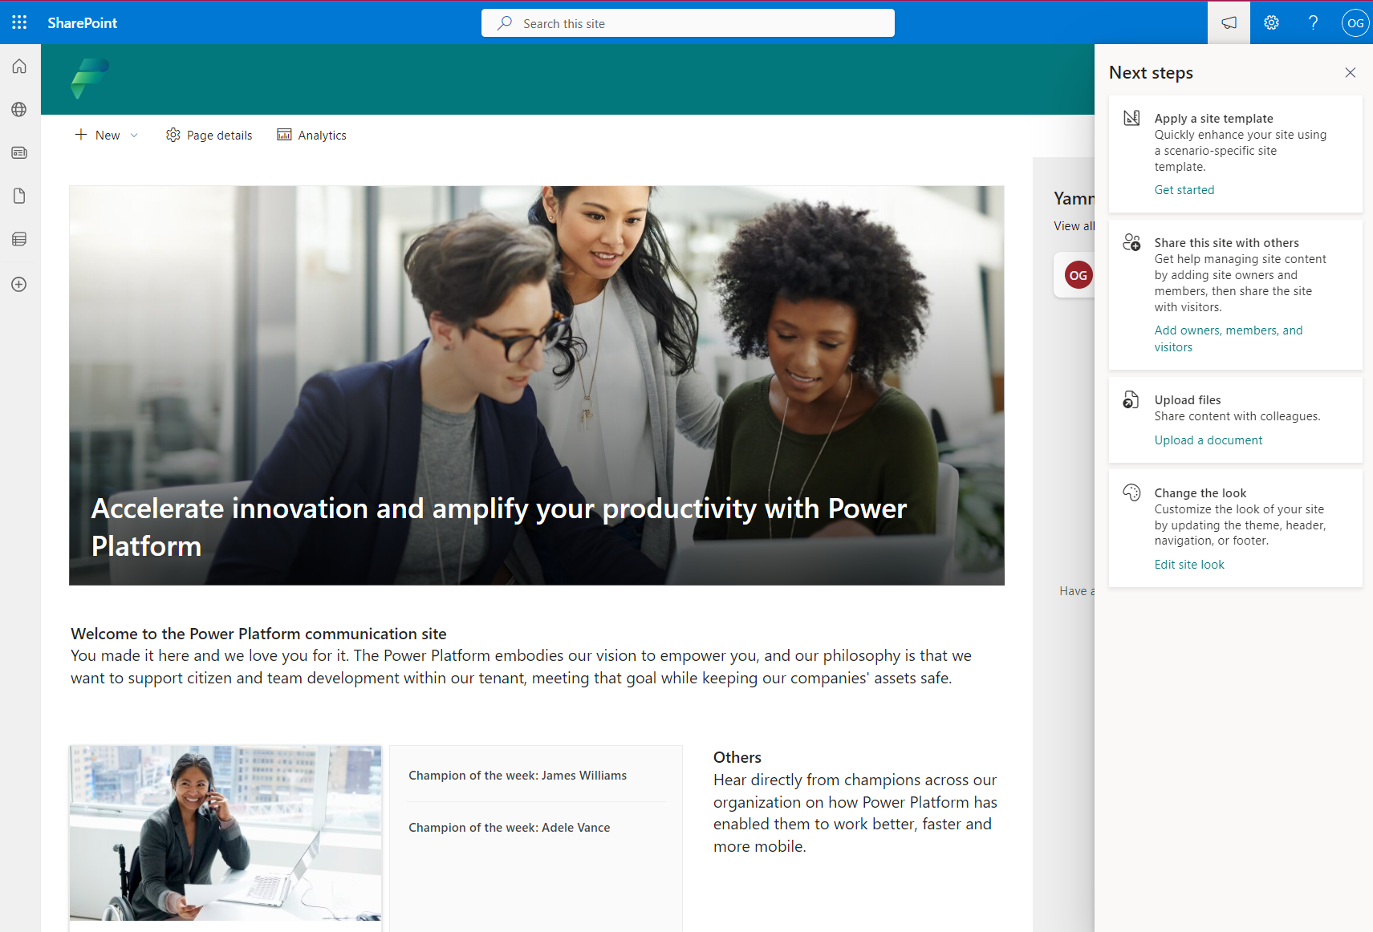Open My lists icon in sidebar
This screenshot has width=1373, height=932.
(x=19, y=240)
